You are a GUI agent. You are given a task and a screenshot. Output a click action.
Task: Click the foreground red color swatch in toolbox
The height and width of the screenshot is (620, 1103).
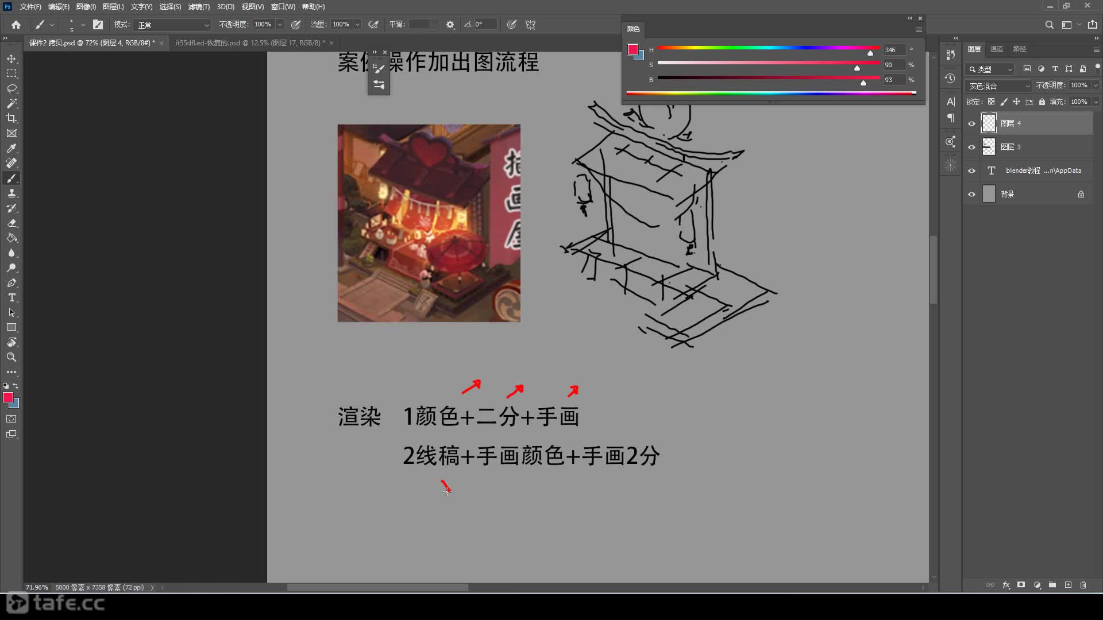(x=7, y=397)
